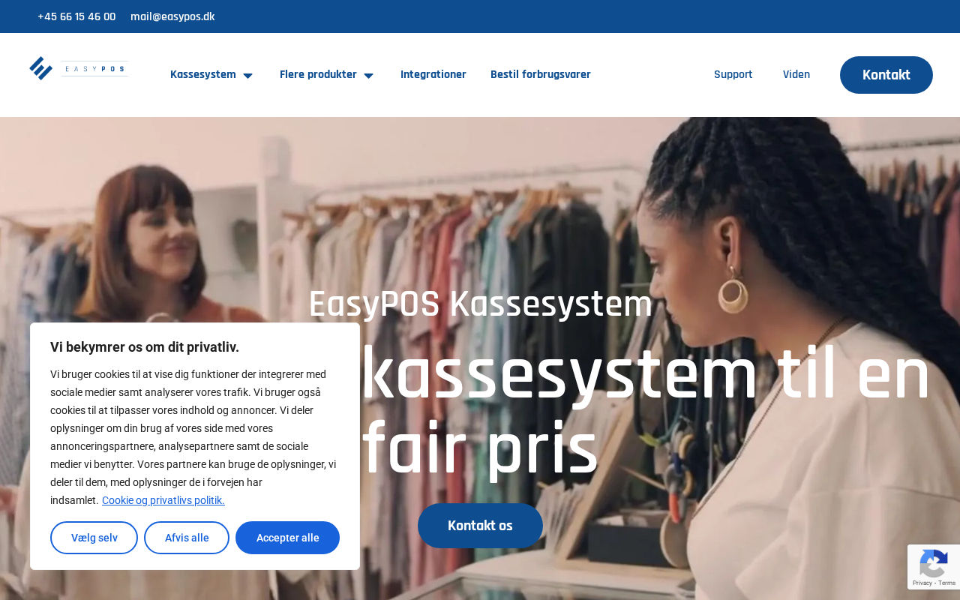The width and height of the screenshot is (960, 600).
Task: Go to the Integrationer page
Action: pos(433,74)
